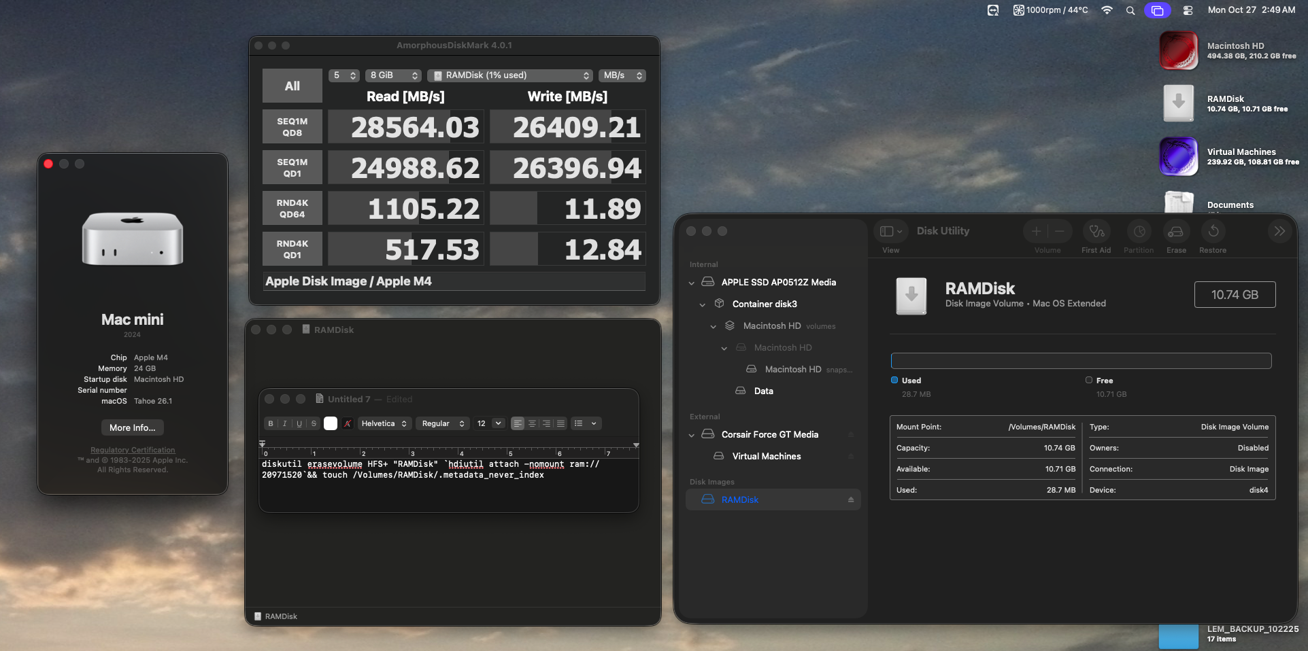Open the Helvetica font family dropdown
Image resolution: width=1308 pixels, height=651 pixels.
(384, 423)
